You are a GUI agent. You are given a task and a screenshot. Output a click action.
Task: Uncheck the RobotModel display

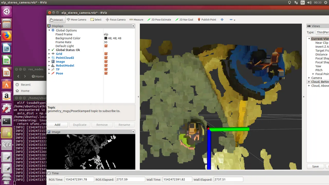(x=106, y=66)
